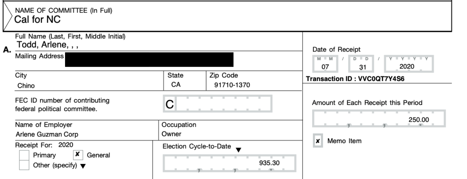
Task: Check the Primary election checkbox
Action: [23, 155]
